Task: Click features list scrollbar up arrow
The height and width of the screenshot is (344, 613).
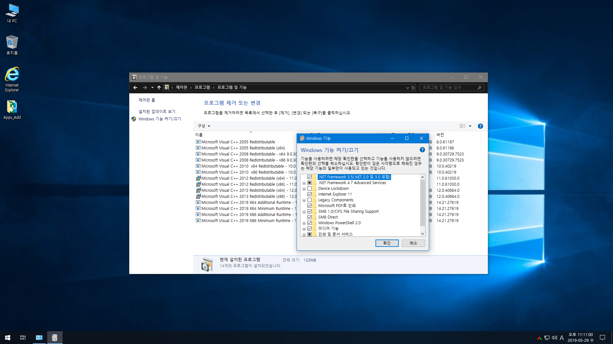Action: coord(422,177)
